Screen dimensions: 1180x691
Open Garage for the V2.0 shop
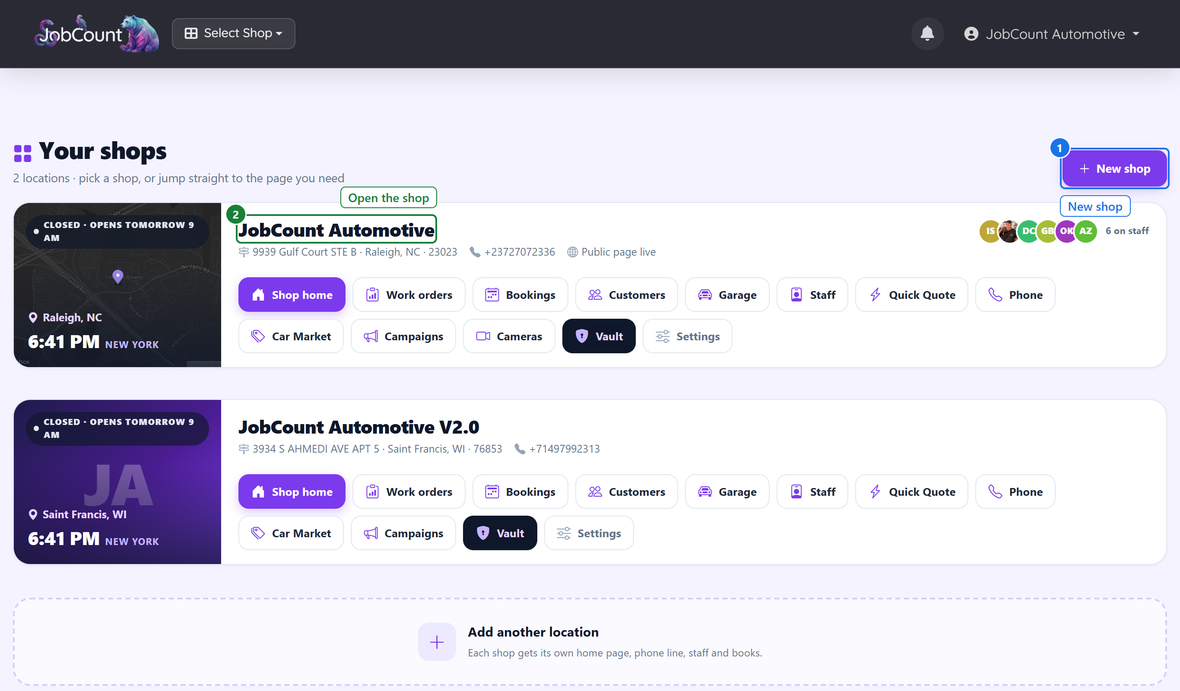727,491
